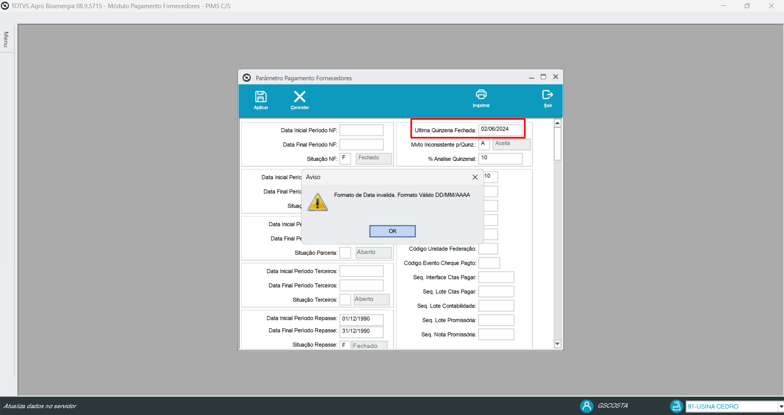Click the Seq. Lote Ctas Pagar field

click(496, 291)
